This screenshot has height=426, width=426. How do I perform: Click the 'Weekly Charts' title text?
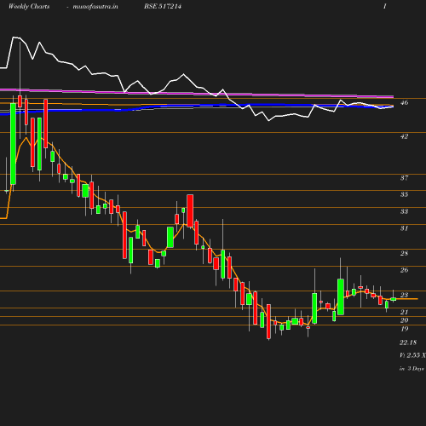pyautogui.click(x=29, y=6)
